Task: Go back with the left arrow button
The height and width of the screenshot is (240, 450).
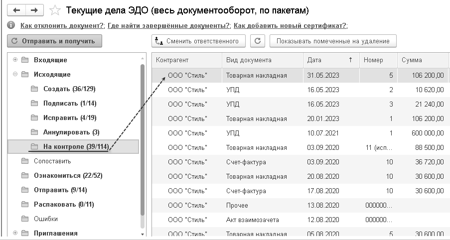Action: [16, 10]
